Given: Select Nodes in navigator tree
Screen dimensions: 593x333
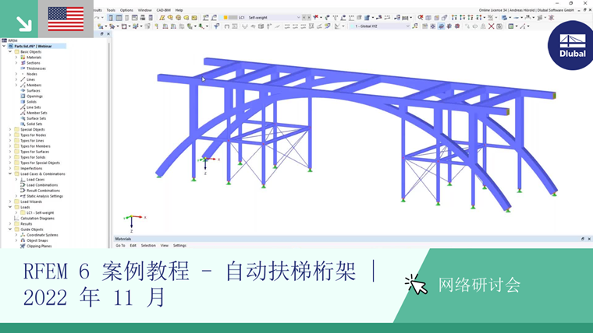Looking at the screenshot, I should coord(32,74).
